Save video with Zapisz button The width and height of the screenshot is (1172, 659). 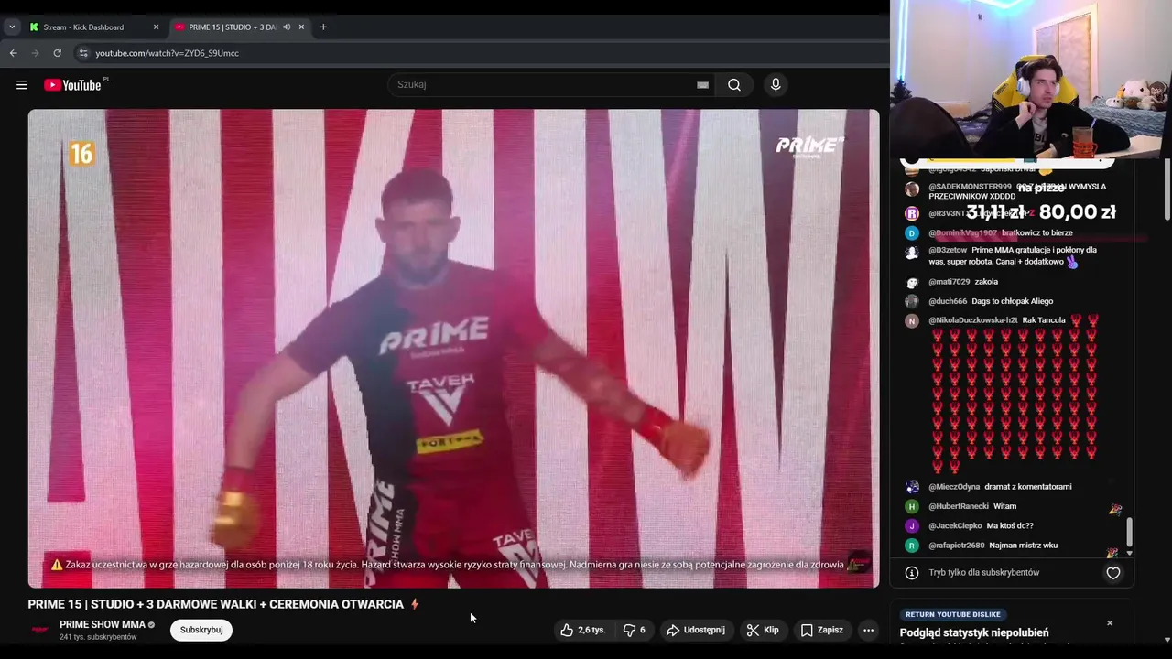821,630
